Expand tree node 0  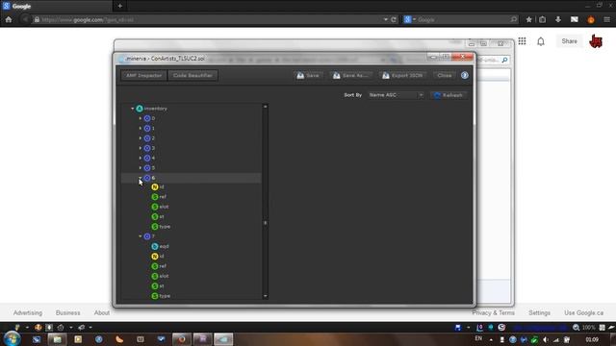[141, 118]
